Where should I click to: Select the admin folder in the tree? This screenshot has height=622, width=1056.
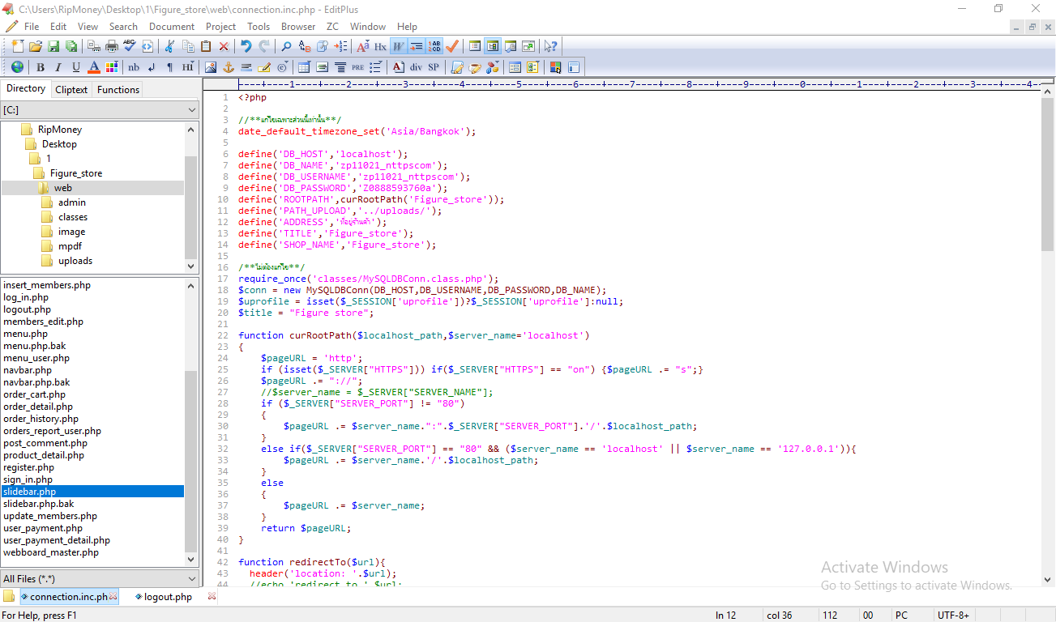tap(72, 202)
